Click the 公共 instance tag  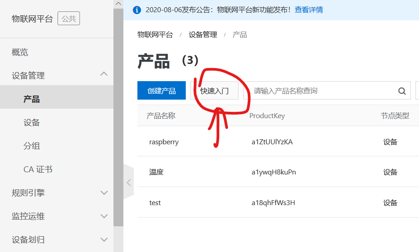point(69,18)
